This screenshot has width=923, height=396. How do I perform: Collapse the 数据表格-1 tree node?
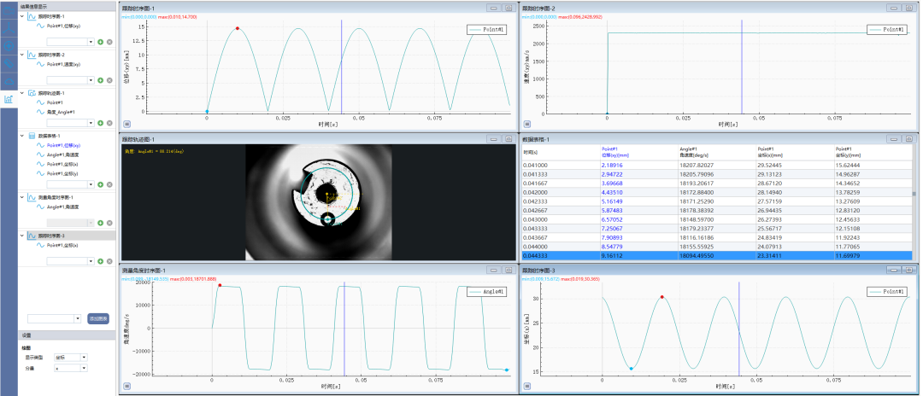pyautogui.click(x=22, y=136)
